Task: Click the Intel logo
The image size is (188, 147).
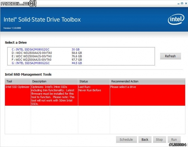Action: pyautogui.click(x=176, y=19)
